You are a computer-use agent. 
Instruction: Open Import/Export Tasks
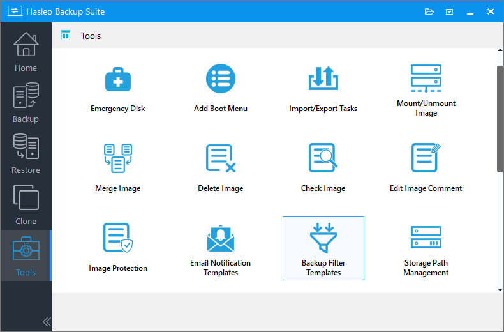323,89
